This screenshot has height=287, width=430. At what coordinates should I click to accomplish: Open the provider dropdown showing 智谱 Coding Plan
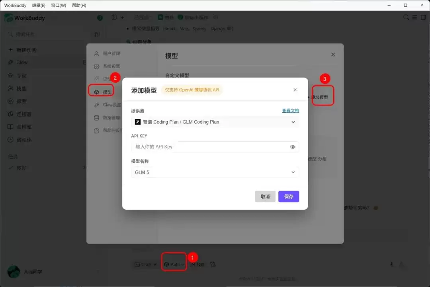click(x=215, y=122)
